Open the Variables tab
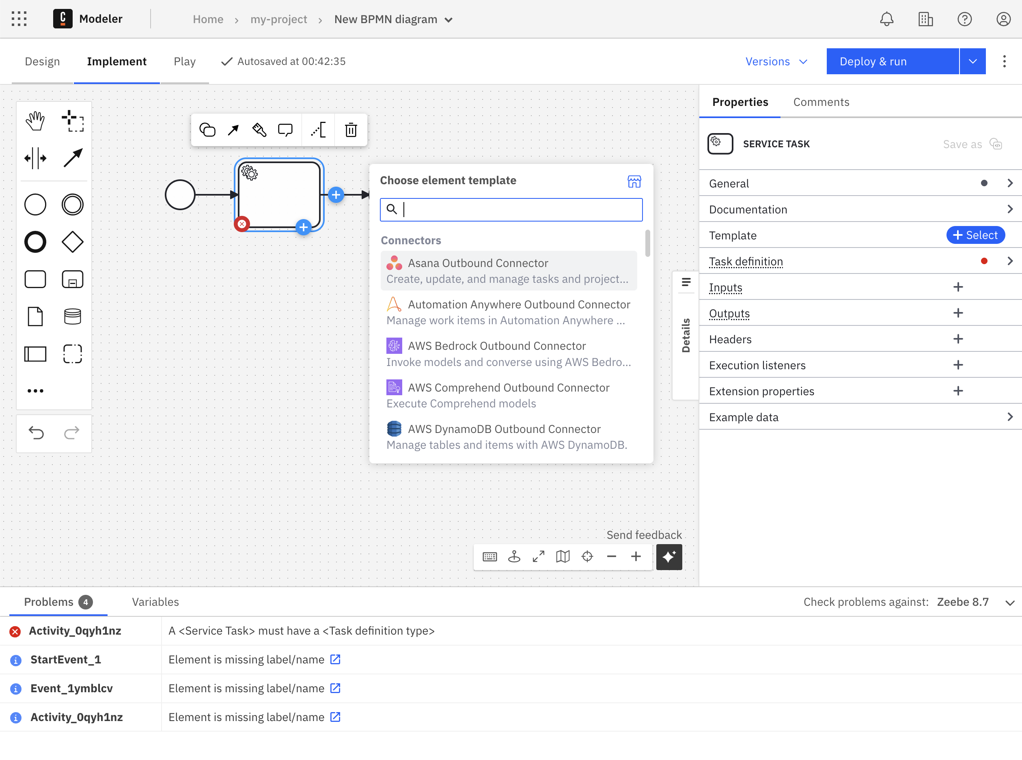 point(155,602)
